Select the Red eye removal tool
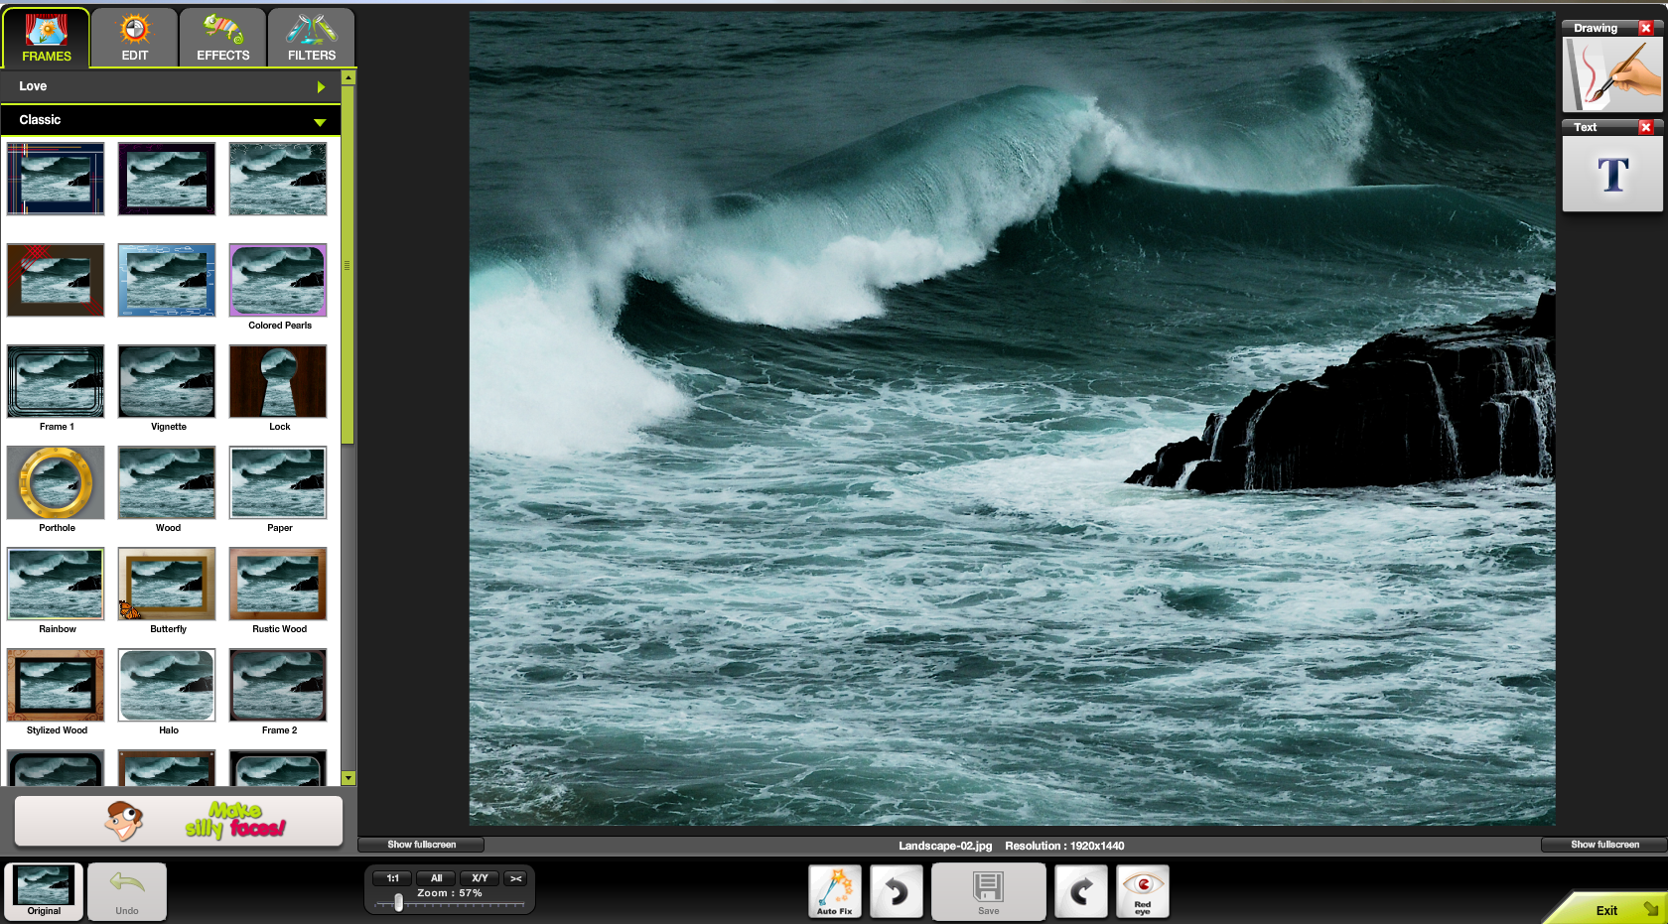 [1143, 890]
